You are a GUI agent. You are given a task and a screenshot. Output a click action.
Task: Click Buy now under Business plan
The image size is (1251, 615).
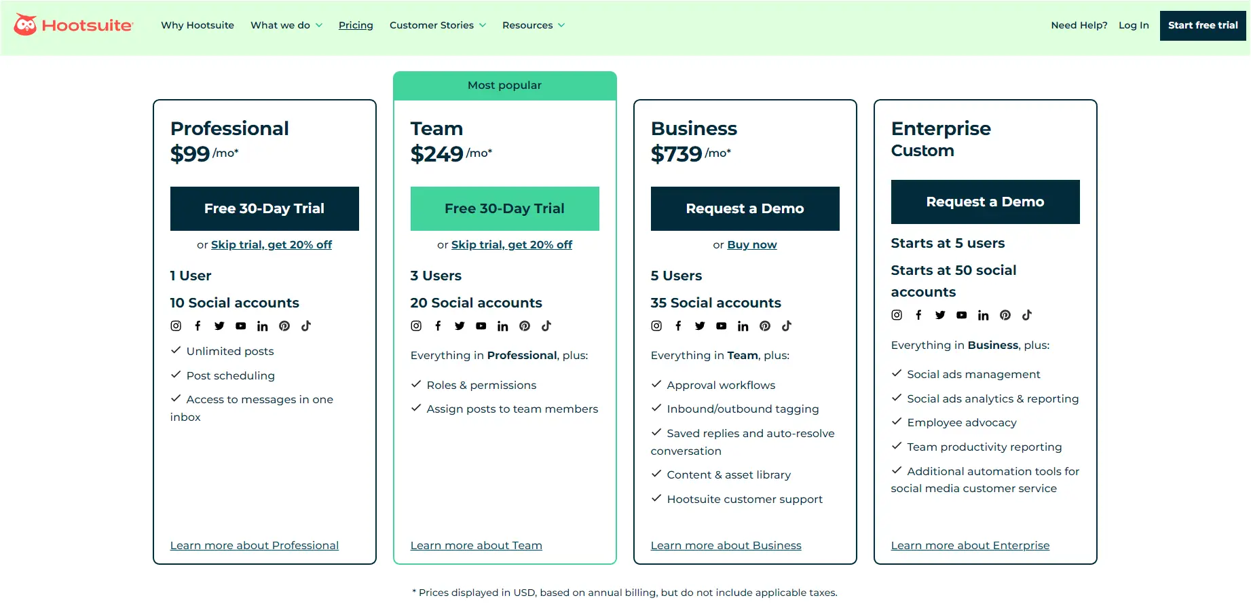[752, 244]
